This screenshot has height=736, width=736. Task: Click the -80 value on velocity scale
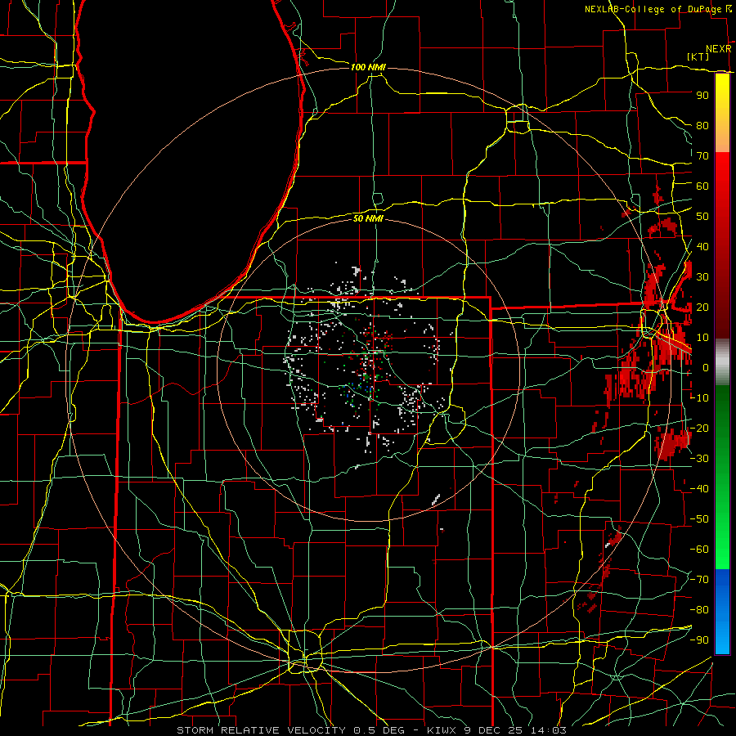point(699,610)
